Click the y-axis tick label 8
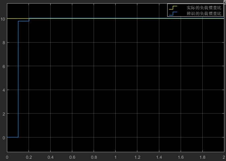 [4, 43]
